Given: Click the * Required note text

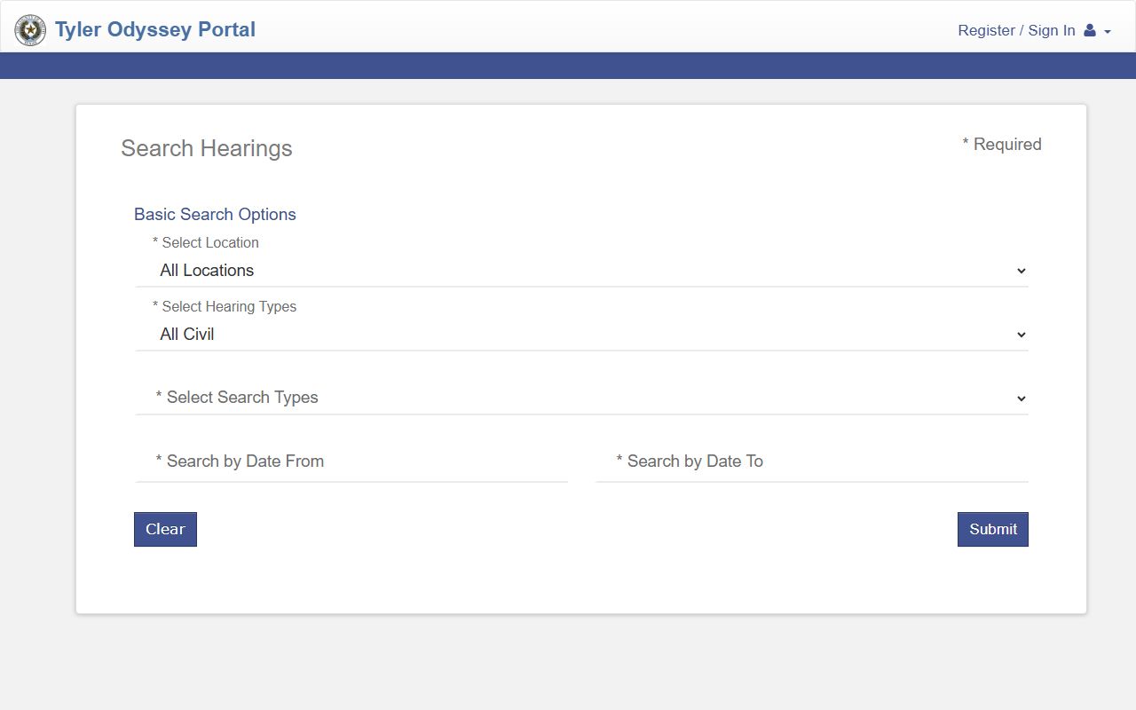Looking at the screenshot, I should [1002, 144].
